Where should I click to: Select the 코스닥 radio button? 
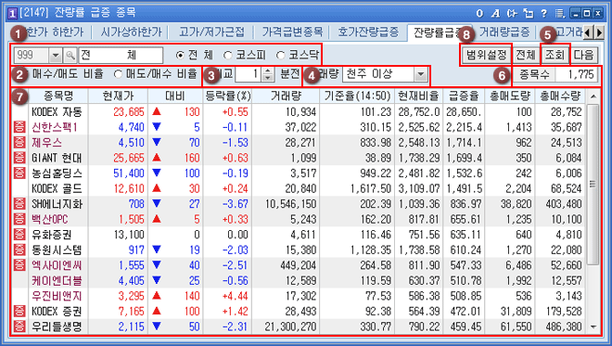pos(280,56)
